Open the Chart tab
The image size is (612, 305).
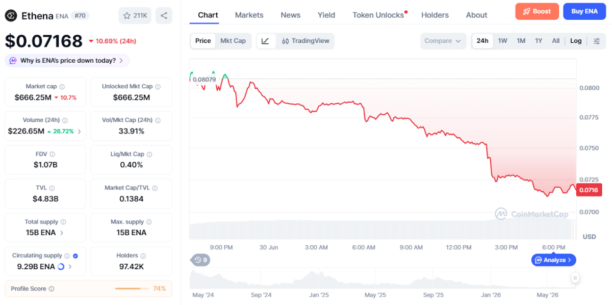tap(208, 15)
